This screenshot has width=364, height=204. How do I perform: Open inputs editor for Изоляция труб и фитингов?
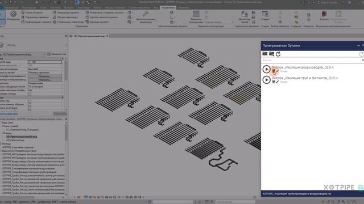pyautogui.click(x=274, y=82)
